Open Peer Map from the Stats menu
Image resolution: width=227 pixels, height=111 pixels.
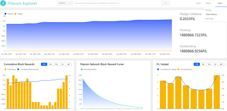pos(209,19)
